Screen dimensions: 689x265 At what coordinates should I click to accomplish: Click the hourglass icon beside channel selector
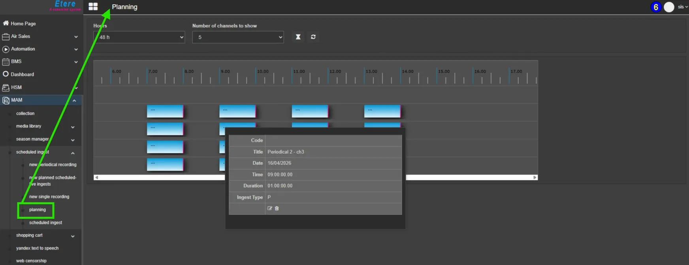[298, 37]
